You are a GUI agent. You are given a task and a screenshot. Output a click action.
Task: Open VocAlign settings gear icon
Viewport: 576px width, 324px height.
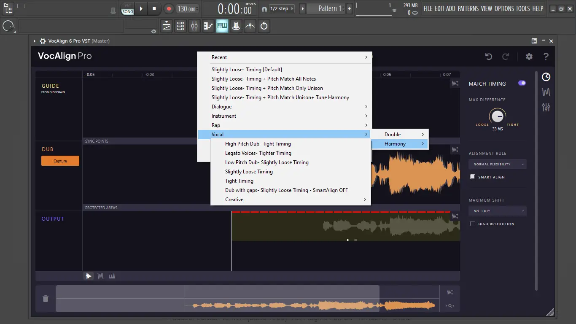529,57
